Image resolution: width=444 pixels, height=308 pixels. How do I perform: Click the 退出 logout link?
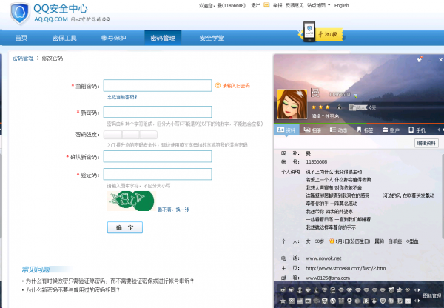[x=256, y=5]
